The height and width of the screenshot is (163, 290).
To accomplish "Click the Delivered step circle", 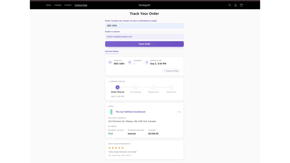I will pos(171,87).
